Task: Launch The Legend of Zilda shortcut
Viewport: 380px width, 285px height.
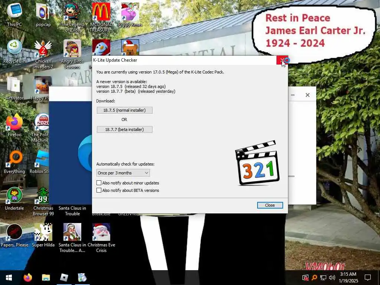Action: tap(72, 17)
